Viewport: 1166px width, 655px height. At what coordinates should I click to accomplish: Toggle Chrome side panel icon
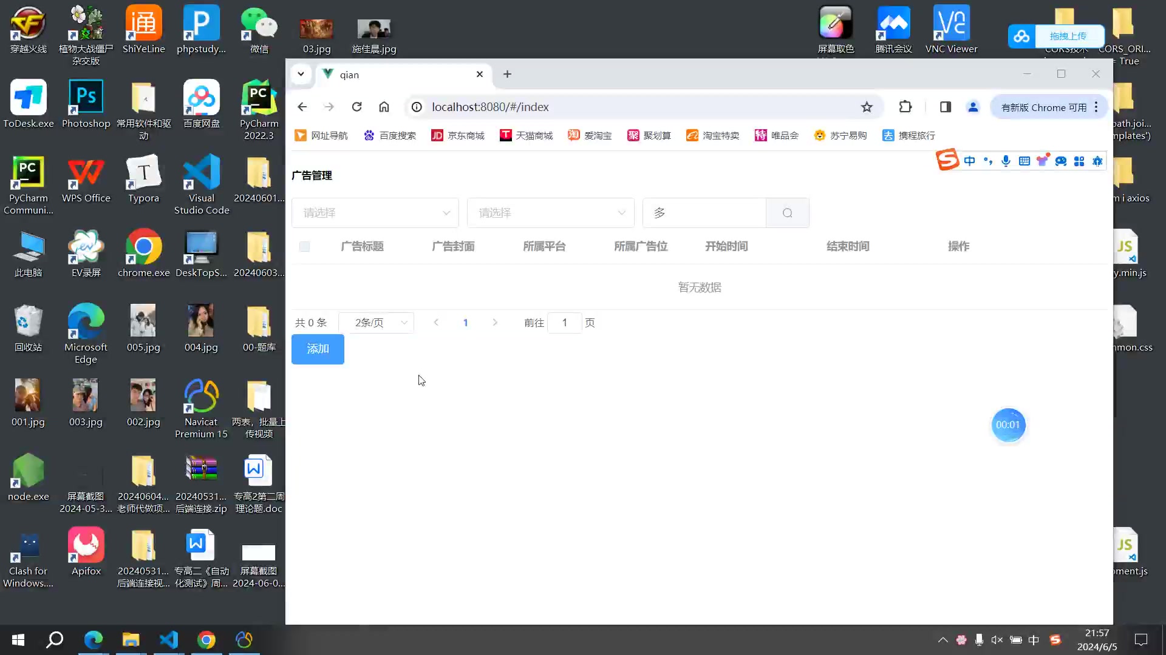tap(945, 107)
